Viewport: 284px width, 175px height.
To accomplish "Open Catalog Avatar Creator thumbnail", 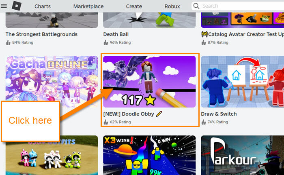I will pos(243,20).
